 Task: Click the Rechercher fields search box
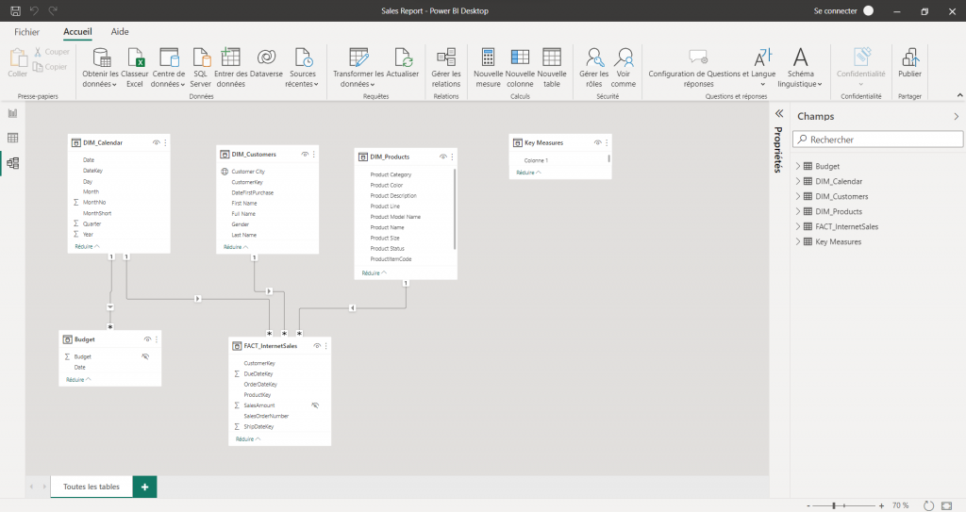pyautogui.click(x=878, y=140)
